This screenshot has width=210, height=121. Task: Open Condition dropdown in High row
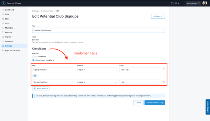point(97,82)
